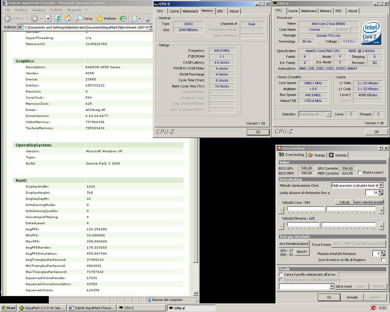This screenshot has height=312, width=390.
Task: Open the profile name combo box dropdown
Action: click(331, 286)
